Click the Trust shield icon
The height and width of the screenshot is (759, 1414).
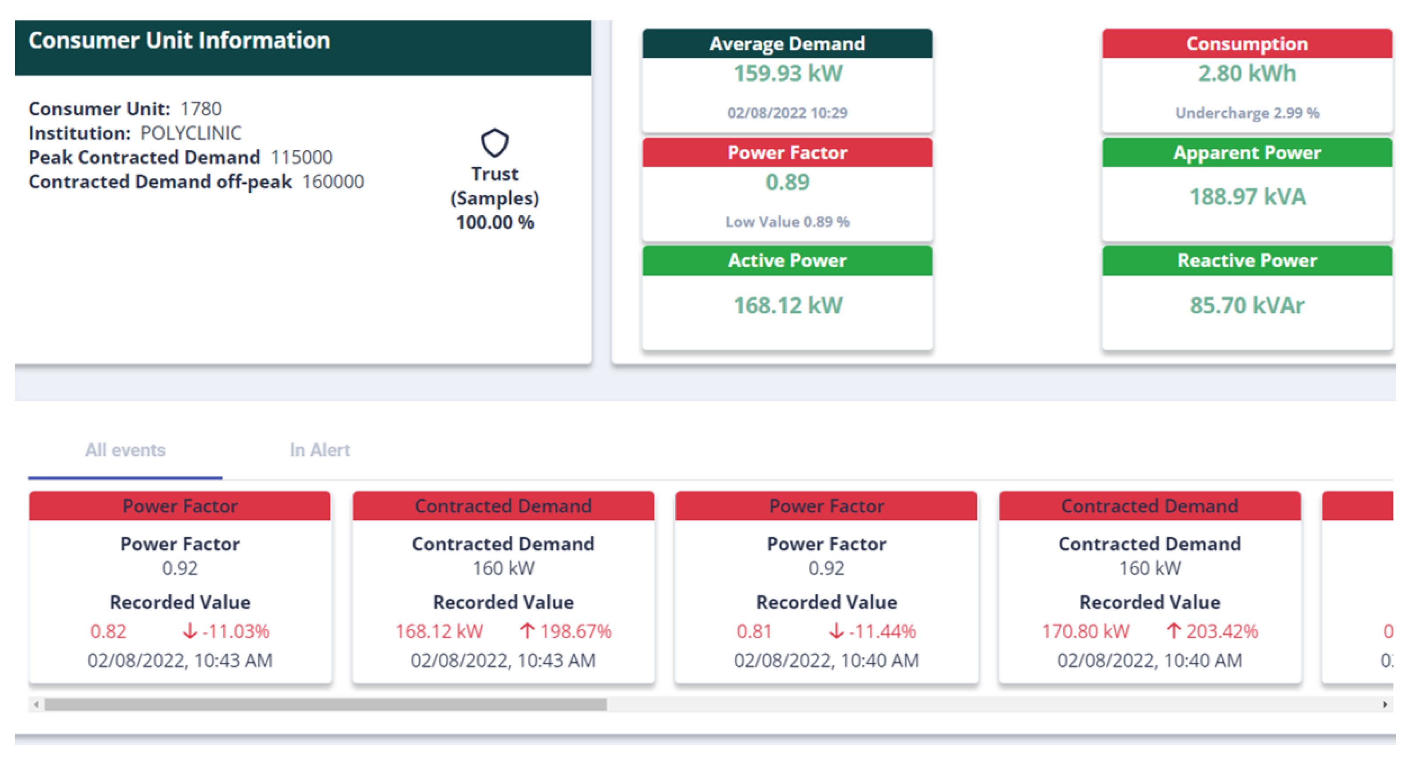(x=494, y=142)
